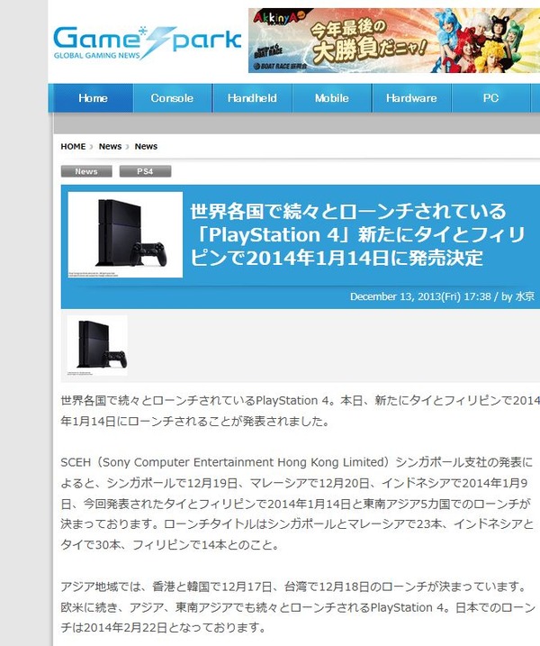
Task: Click the paragraph starting アジア地域では
Action: (299, 607)
